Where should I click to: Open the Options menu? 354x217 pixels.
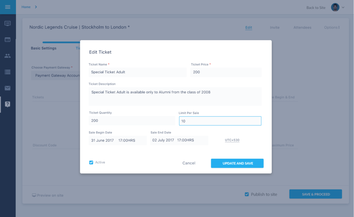(x=332, y=28)
